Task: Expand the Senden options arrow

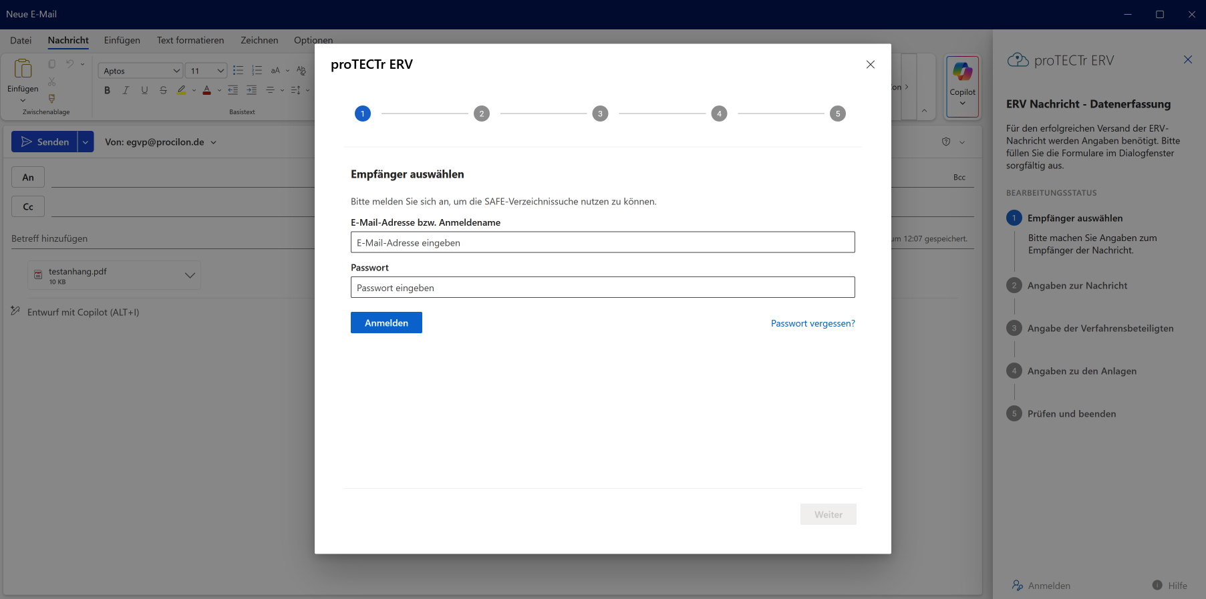Action: click(86, 142)
